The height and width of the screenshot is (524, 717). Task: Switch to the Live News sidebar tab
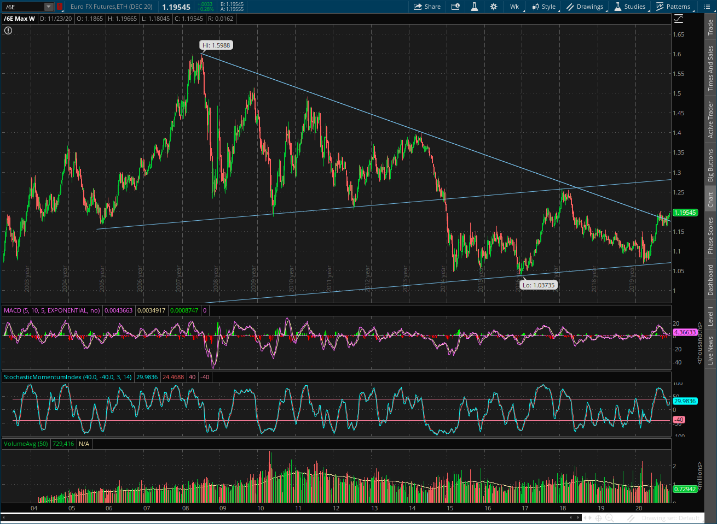coord(710,350)
